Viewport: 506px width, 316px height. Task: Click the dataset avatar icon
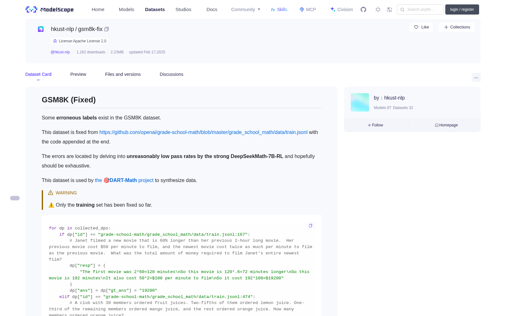[x=41, y=29]
